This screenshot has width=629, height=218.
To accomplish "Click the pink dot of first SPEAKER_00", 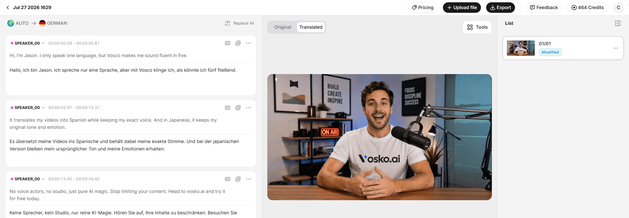I will (12, 43).
